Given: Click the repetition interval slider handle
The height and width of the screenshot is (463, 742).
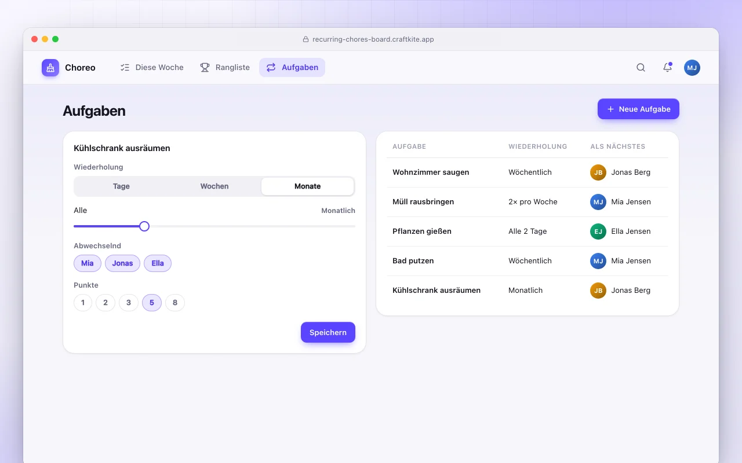Looking at the screenshot, I should tap(144, 226).
